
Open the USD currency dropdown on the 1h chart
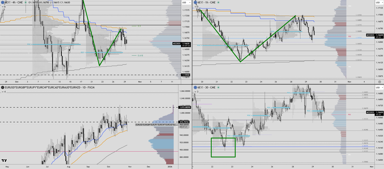(x=379, y=3)
